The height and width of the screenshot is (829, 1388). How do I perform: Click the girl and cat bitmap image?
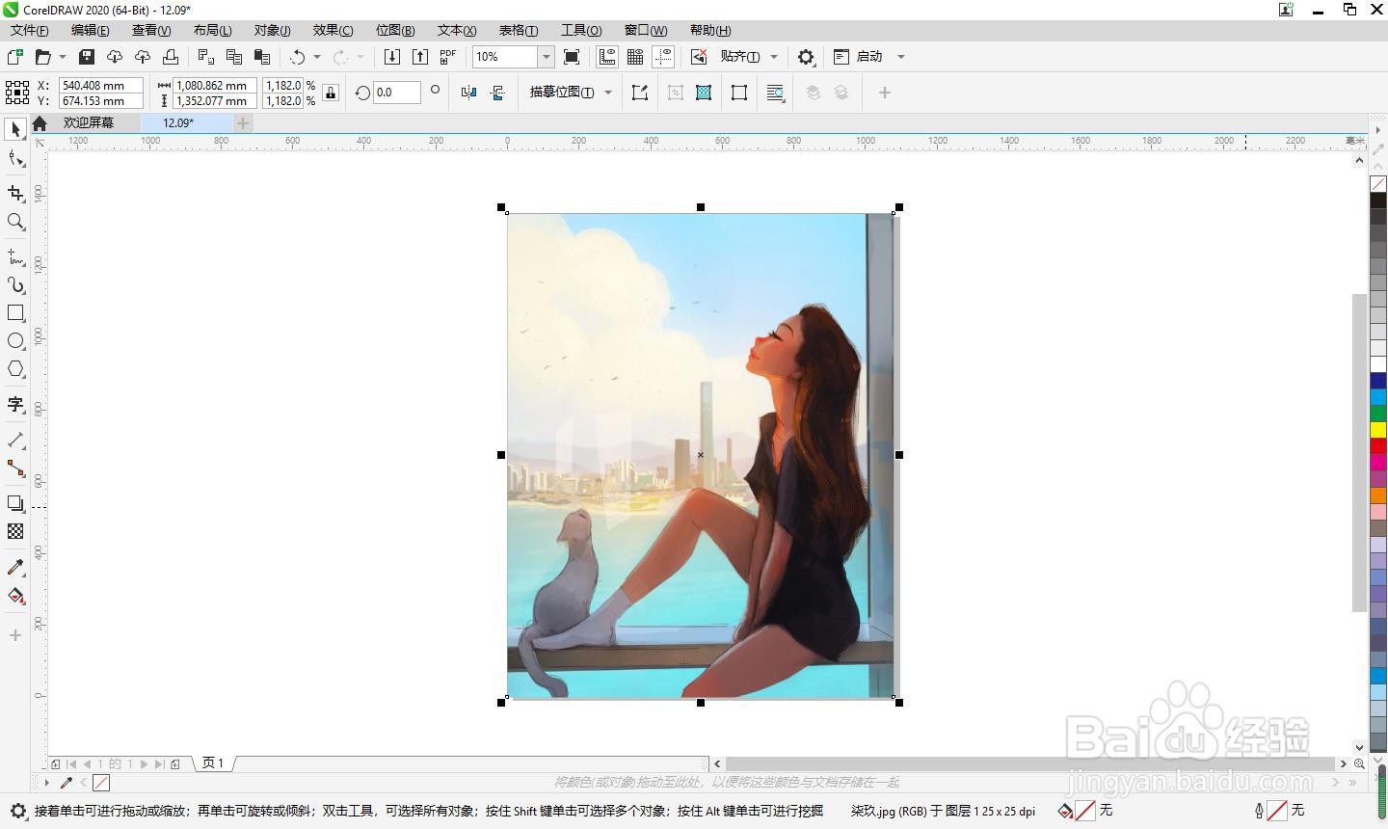(x=701, y=455)
